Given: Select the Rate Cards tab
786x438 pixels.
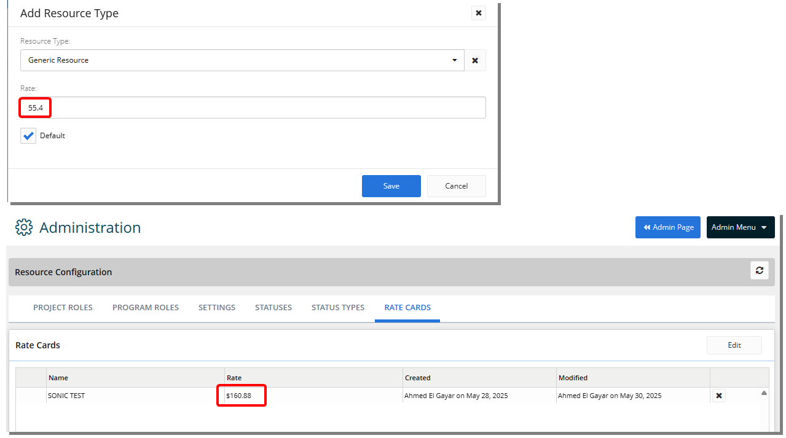Looking at the screenshot, I should pyautogui.click(x=407, y=308).
